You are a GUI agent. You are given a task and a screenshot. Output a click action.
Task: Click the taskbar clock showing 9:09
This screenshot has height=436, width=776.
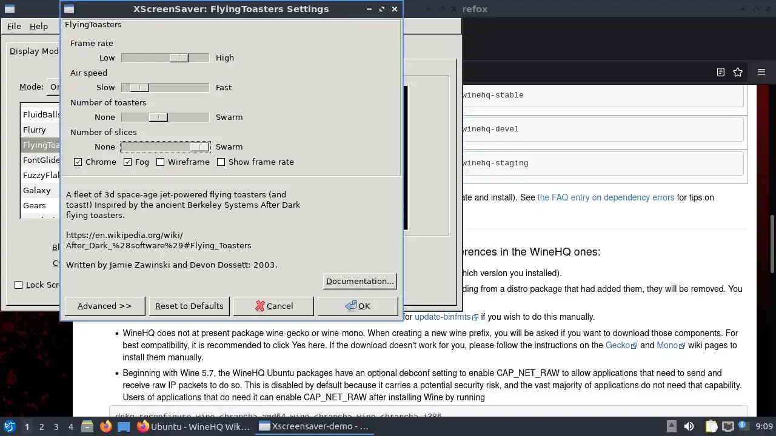(764, 426)
